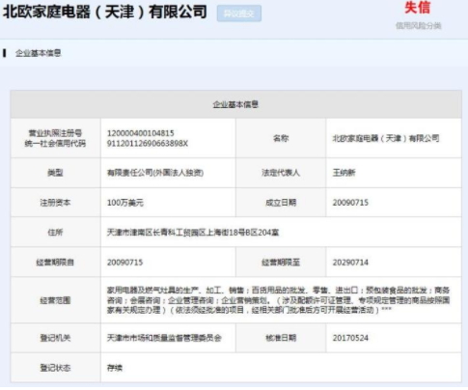This screenshot has width=468, height=390.
Task: Select the name value beside 法定代表人
Action: click(x=344, y=173)
